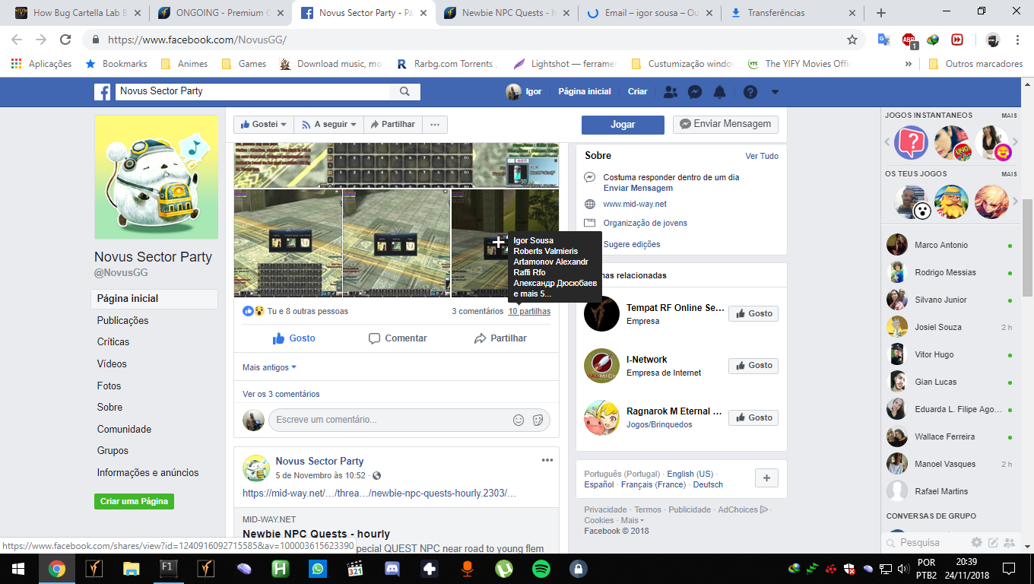This screenshot has width=1034, height=584.
Task: Click Comentar on the post
Action: (398, 338)
